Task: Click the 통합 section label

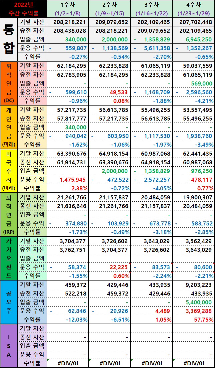Action: 9,39
